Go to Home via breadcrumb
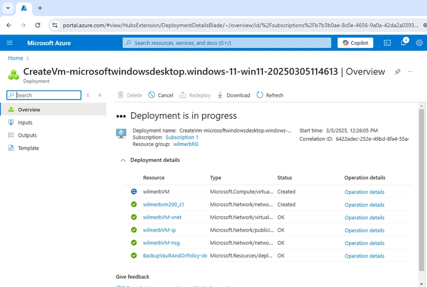427x287 pixels. point(15,58)
